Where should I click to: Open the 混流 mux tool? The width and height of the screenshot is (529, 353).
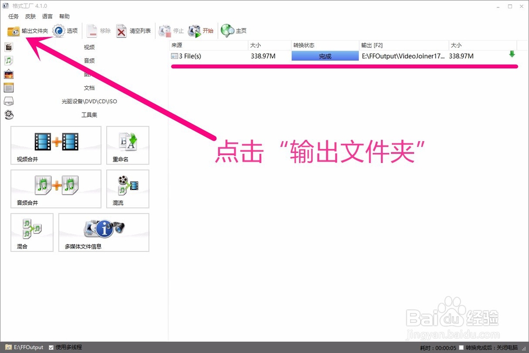(x=128, y=189)
